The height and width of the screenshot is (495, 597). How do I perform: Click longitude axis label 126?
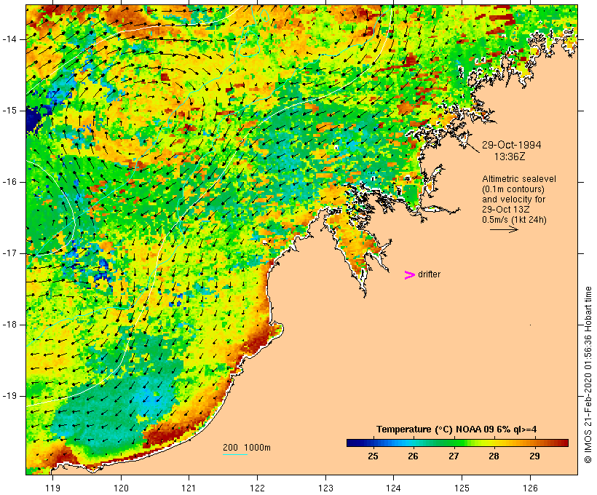[530, 488]
